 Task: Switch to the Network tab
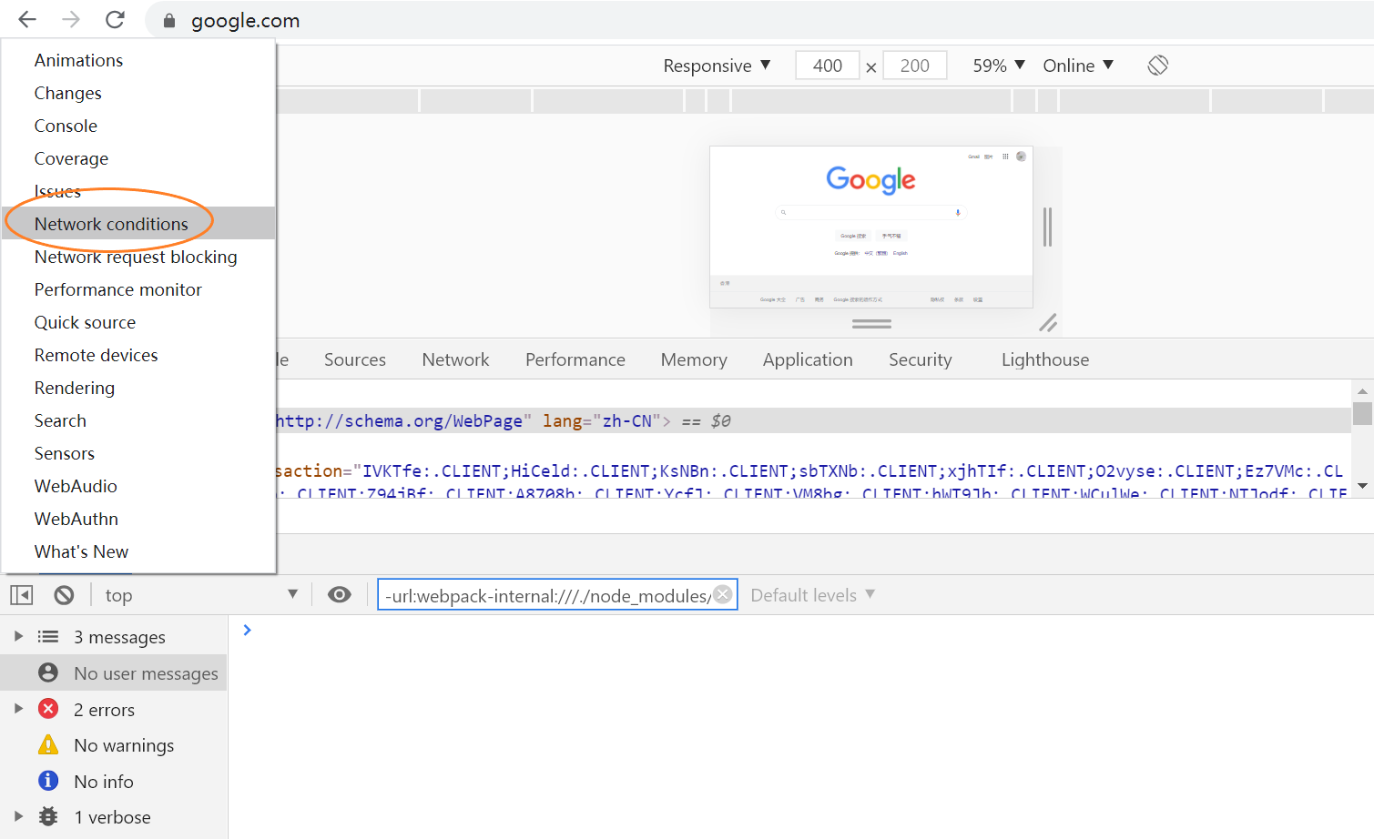click(455, 359)
